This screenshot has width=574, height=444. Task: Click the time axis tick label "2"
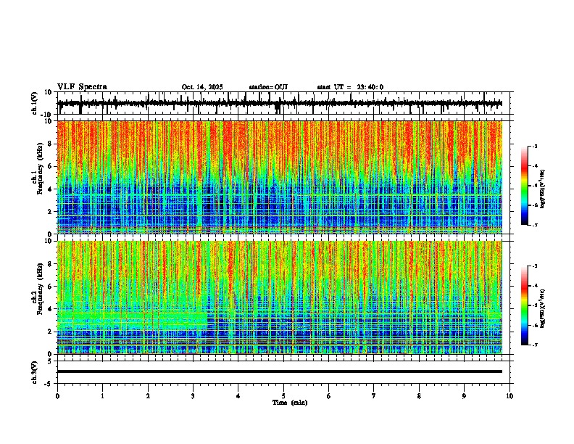click(148, 396)
